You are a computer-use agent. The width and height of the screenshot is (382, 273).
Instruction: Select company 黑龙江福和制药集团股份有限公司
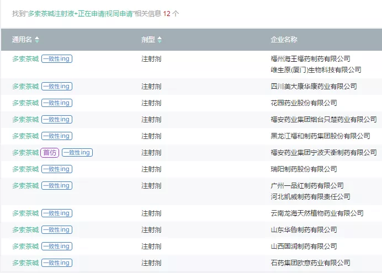pos(320,136)
